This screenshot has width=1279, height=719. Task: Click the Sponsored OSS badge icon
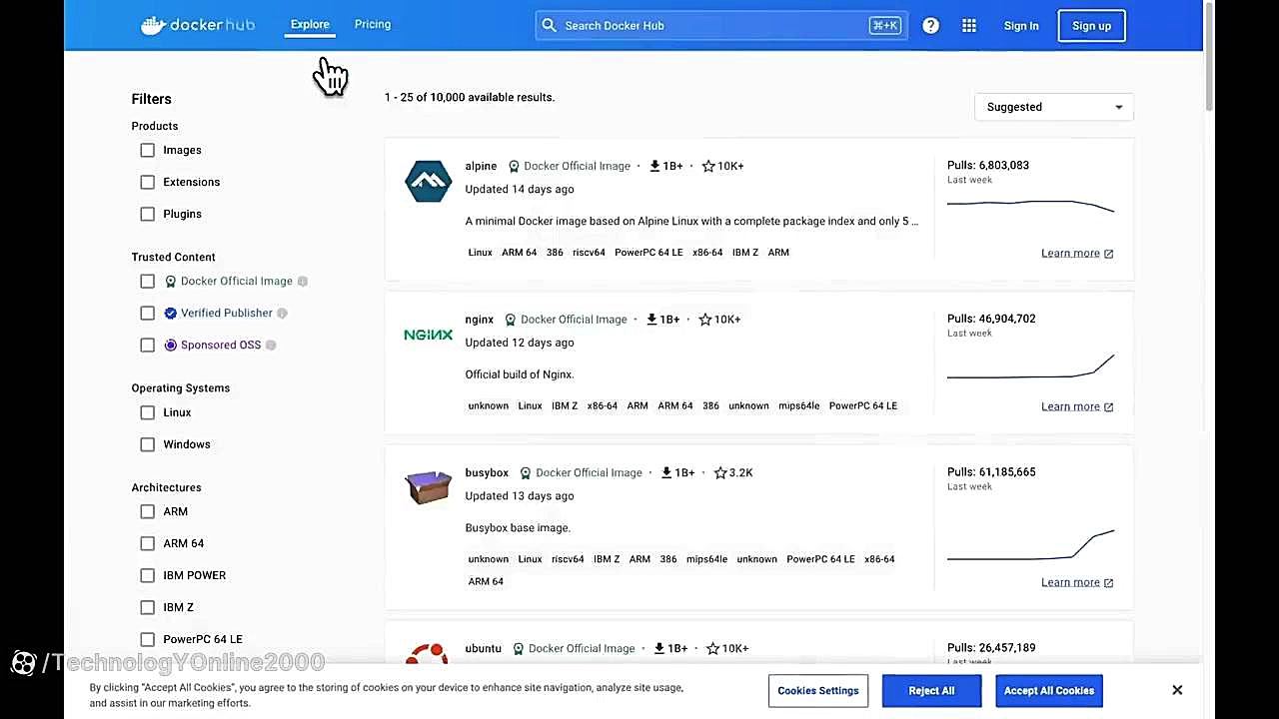click(x=171, y=346)
